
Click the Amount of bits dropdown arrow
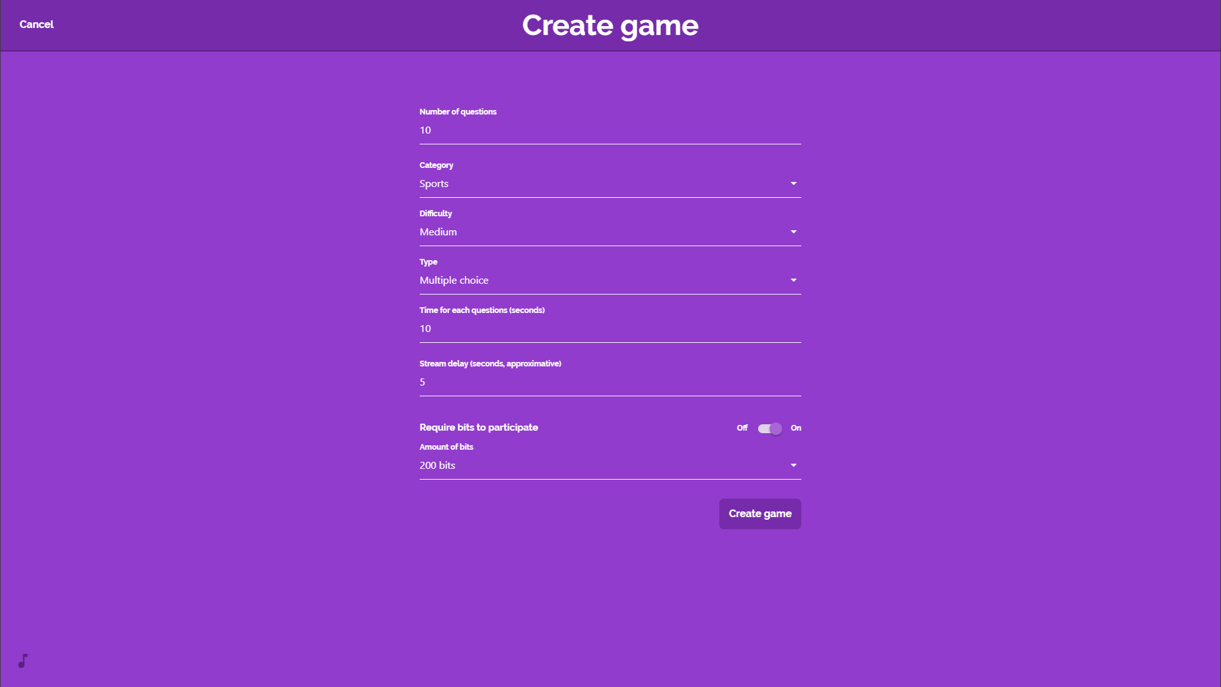pyautogui.click(x=793, y=466)
